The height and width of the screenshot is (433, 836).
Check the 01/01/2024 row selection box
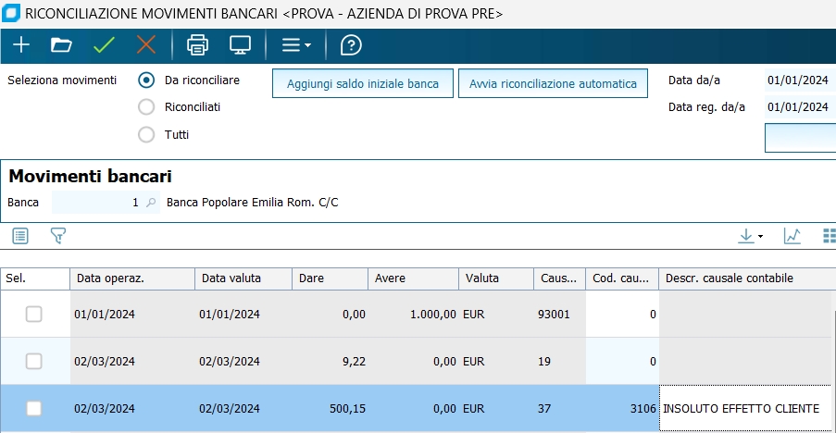click(34, 315)
